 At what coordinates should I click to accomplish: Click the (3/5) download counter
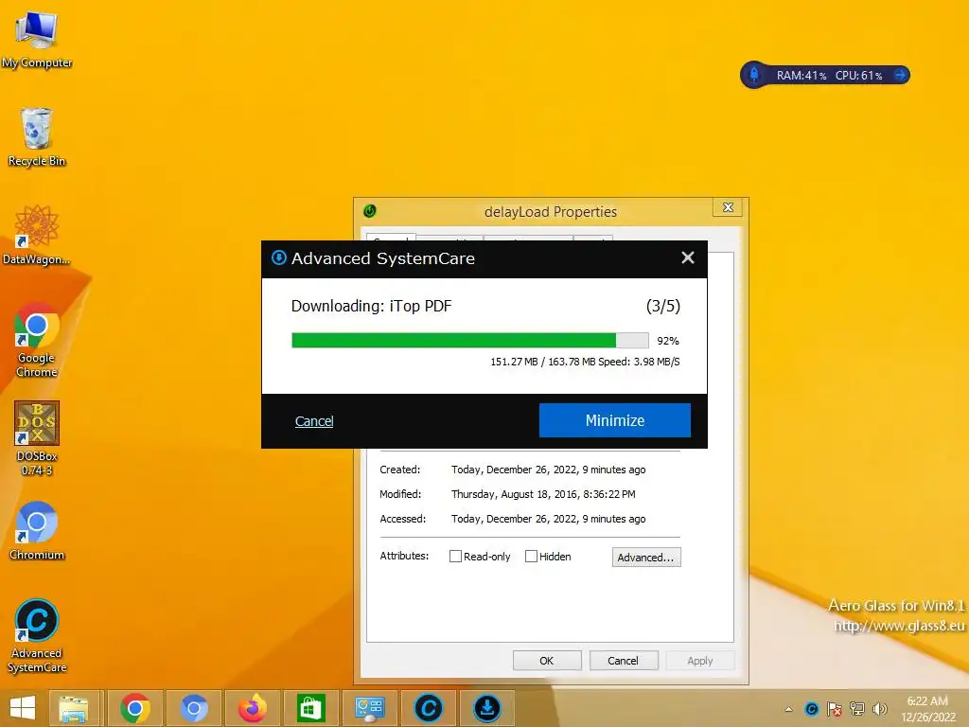pyautogui.click(x=663, y=306)
